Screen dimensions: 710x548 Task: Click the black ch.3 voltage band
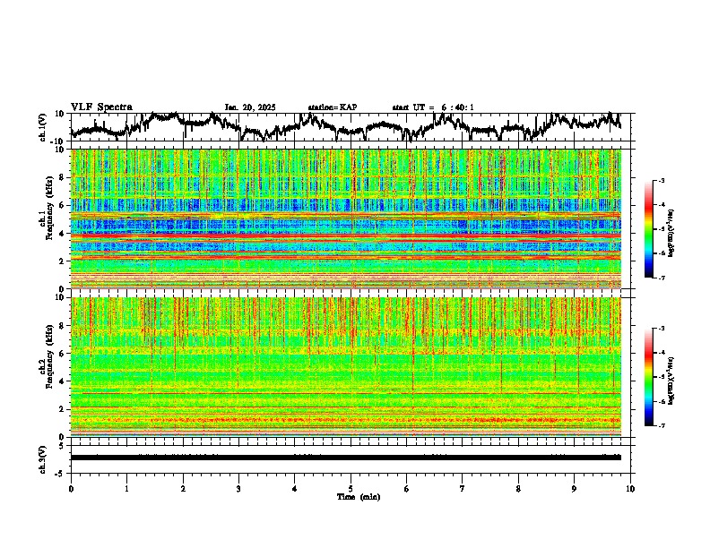pyautogui.click(x=346, y=458)
